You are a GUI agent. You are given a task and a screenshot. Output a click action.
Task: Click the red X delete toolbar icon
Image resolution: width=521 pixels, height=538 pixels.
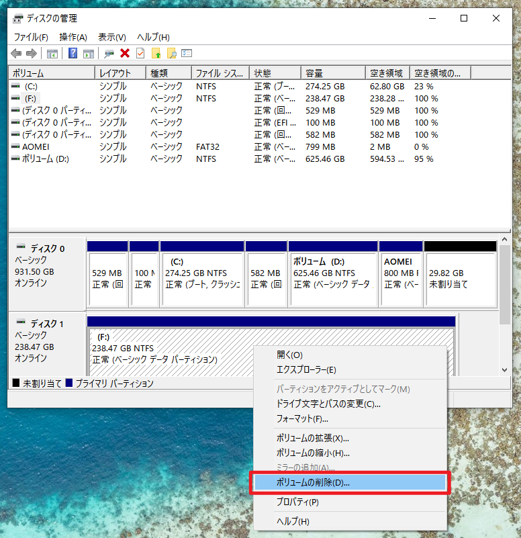click(125, 54)
